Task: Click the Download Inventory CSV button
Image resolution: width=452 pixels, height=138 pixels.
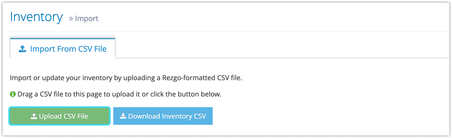Action: 163,116
